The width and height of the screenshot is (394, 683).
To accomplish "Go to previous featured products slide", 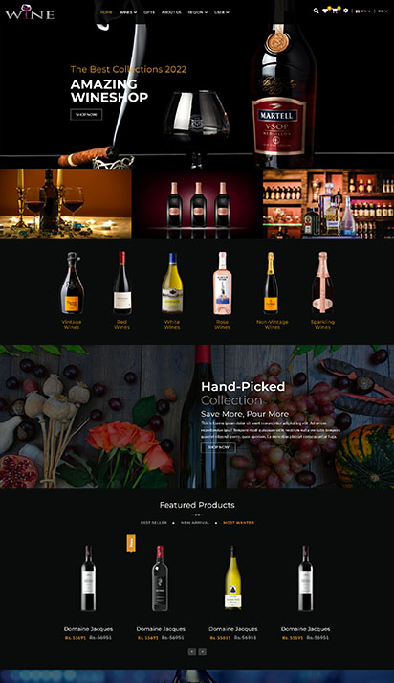I will click(192, 651).
